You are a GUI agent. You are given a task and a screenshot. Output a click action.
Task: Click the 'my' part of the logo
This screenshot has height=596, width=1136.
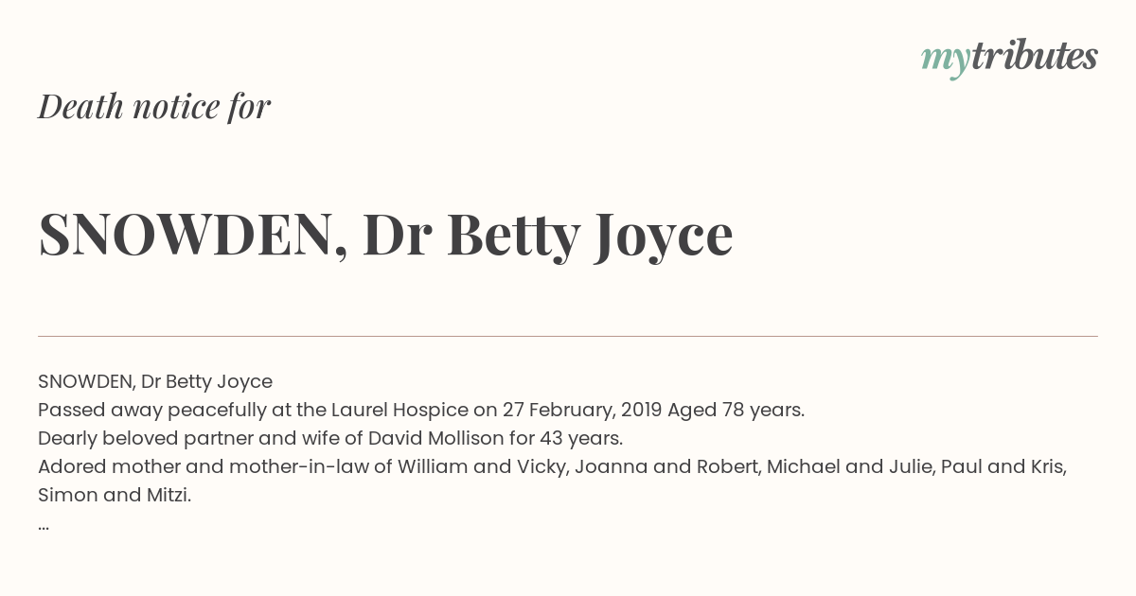[x=946, y=60]
